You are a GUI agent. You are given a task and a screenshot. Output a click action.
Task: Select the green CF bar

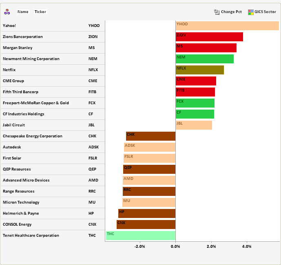(195, 114)
